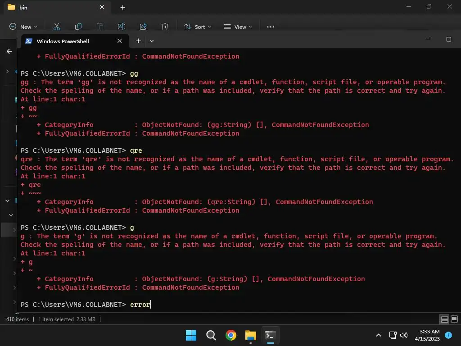Image resolution: width=461 pixels, height=346 pixels.
Task: Open the volume tray icon
Action: coord(404,335)
